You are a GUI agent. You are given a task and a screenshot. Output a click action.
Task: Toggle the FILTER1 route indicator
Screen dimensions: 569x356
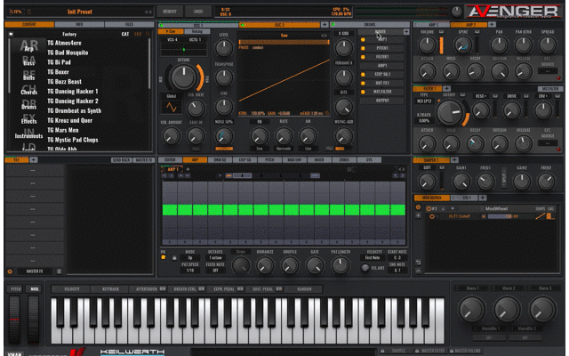tap(363, 57)
